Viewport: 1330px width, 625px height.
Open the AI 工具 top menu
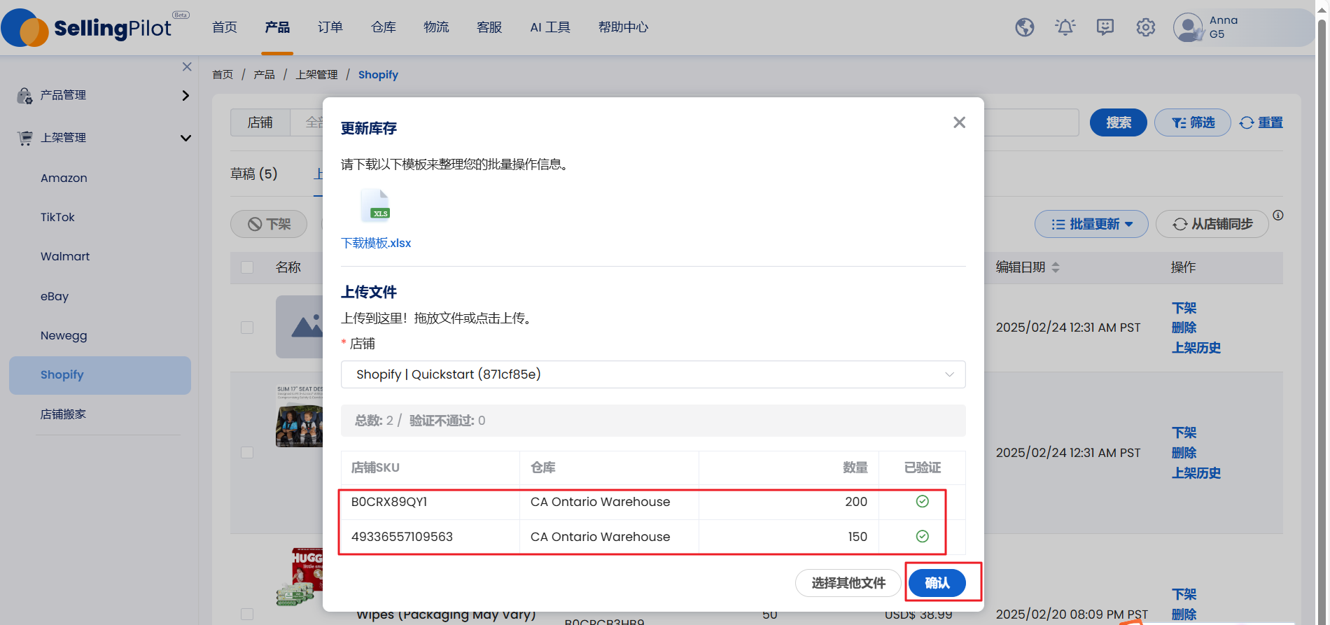(x=550, y=27)
